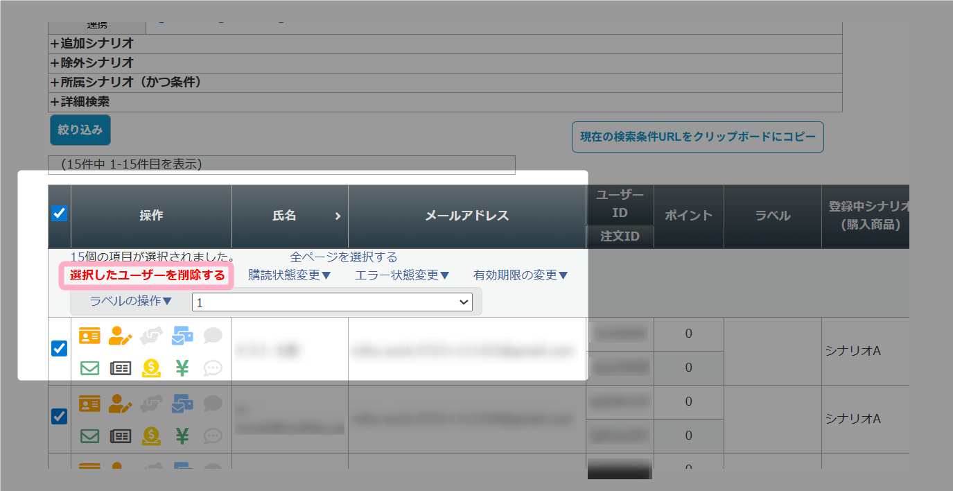This screenshot has width=953, height=491.
Task: Click 現在の検索条件URLをクリップボードにコピー button
Action: click(697, 137)
